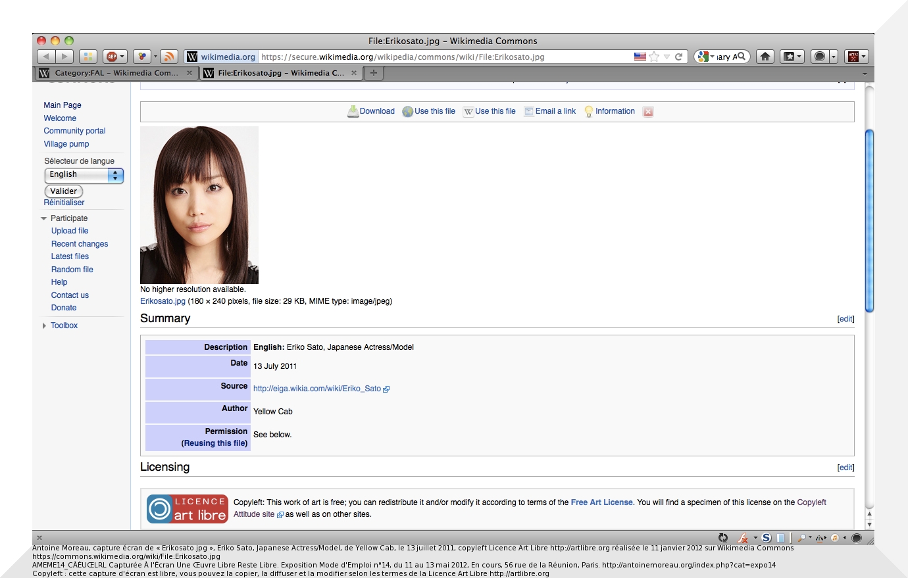
Task: Click the eiga.wikia.com source link
Action: [x=316, y=389]
